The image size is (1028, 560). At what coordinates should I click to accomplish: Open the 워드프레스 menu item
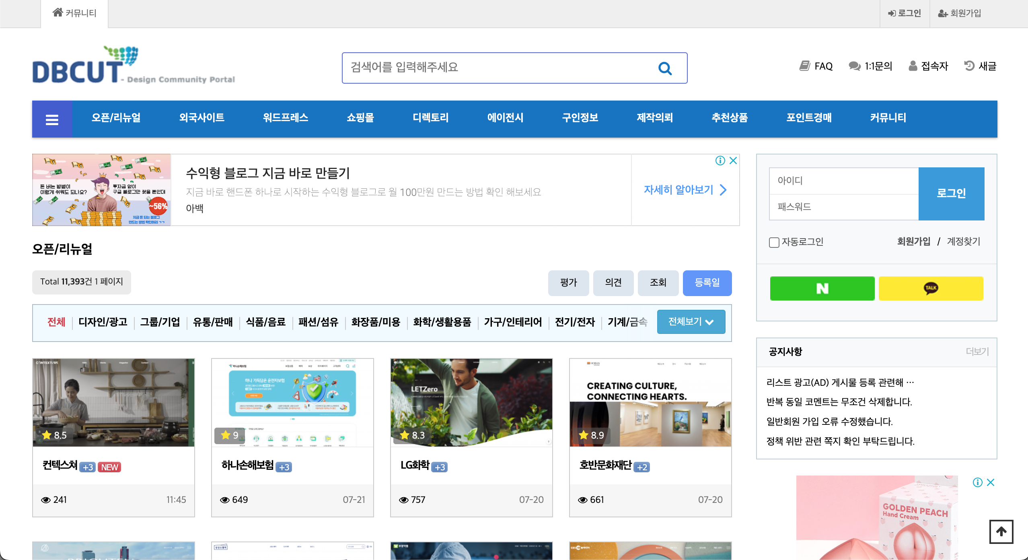(286, 118)
